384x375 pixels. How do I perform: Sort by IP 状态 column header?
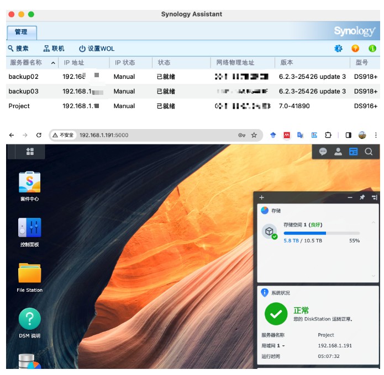coord(131,62)
